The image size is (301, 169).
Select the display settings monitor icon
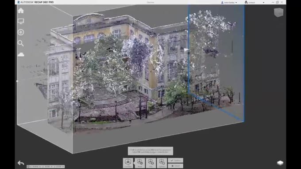coord(21,21)
